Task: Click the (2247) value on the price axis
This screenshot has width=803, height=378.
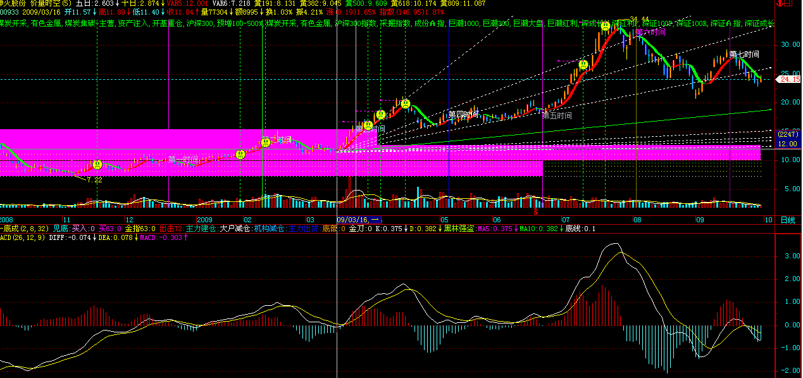Action: [787, 135]
